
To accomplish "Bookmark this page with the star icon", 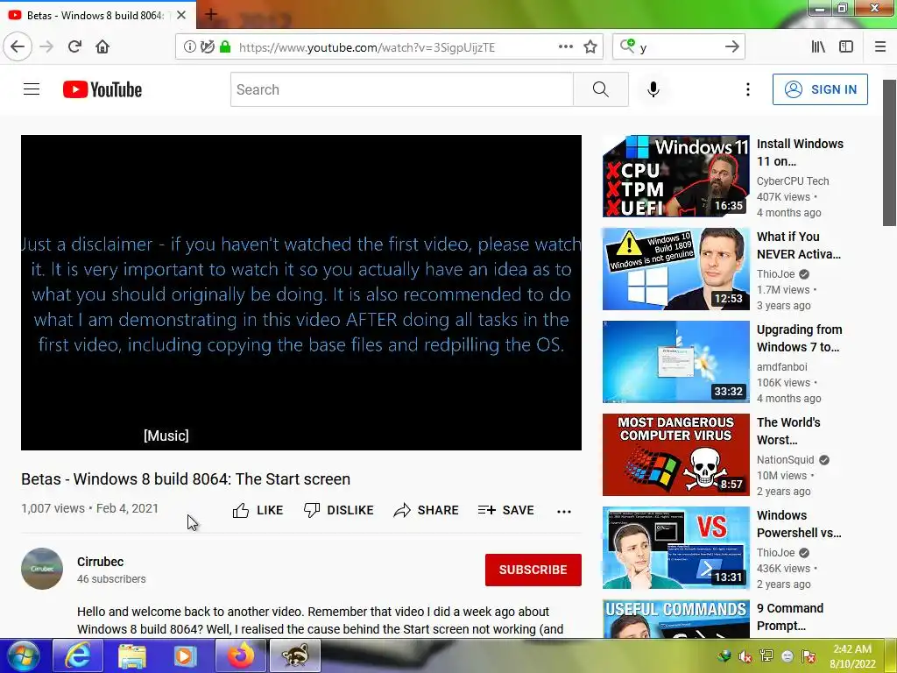I will coord(590,47).
